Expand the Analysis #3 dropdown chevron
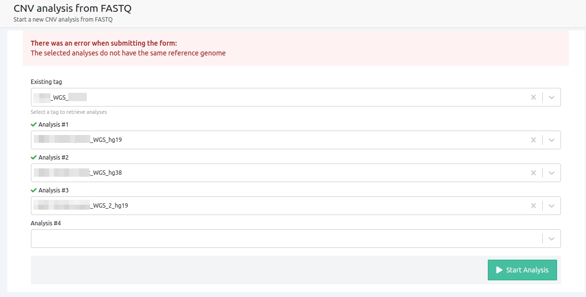 click(x=552, y=206)
